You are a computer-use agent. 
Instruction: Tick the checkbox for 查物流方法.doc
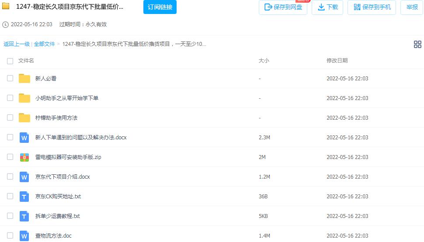pos(10,235)
